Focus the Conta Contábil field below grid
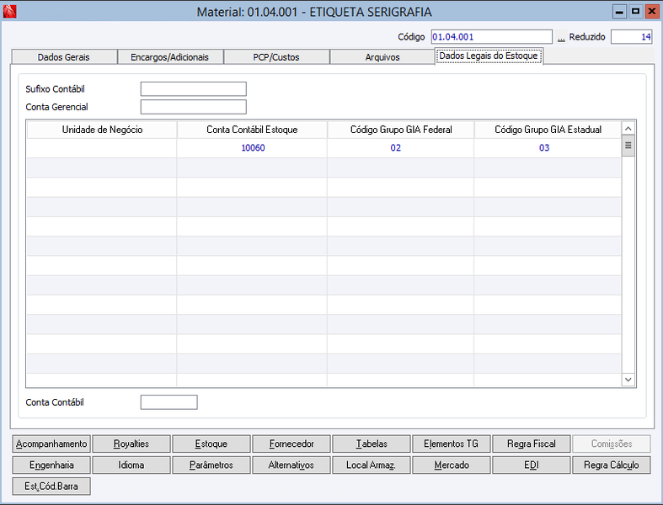Screen dimensions: 663x505 (168, 402)
